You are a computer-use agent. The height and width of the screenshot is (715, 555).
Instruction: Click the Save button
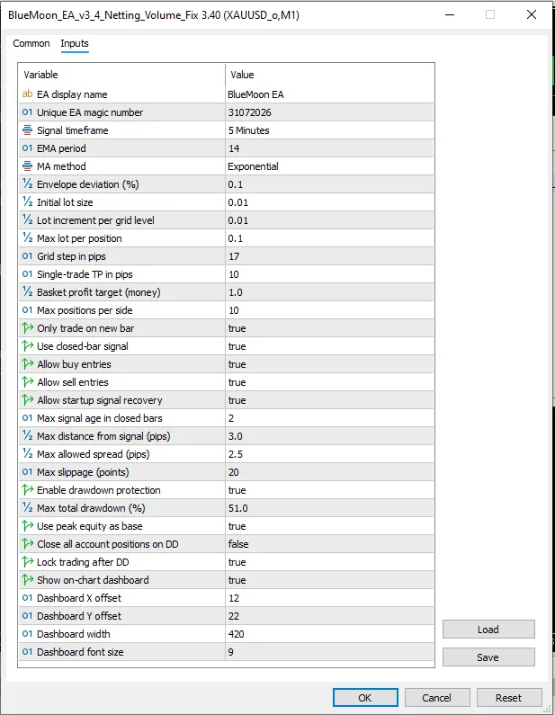click(x=488, y=657)
